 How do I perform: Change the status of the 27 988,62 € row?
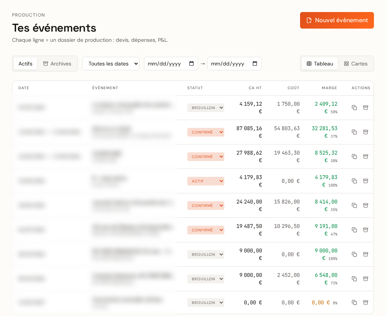205,156
